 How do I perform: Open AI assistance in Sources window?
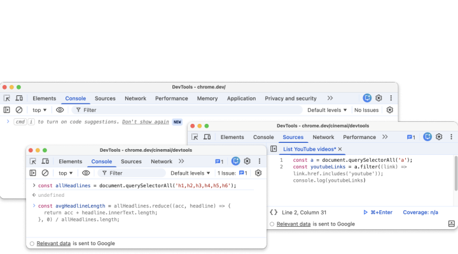427,137
